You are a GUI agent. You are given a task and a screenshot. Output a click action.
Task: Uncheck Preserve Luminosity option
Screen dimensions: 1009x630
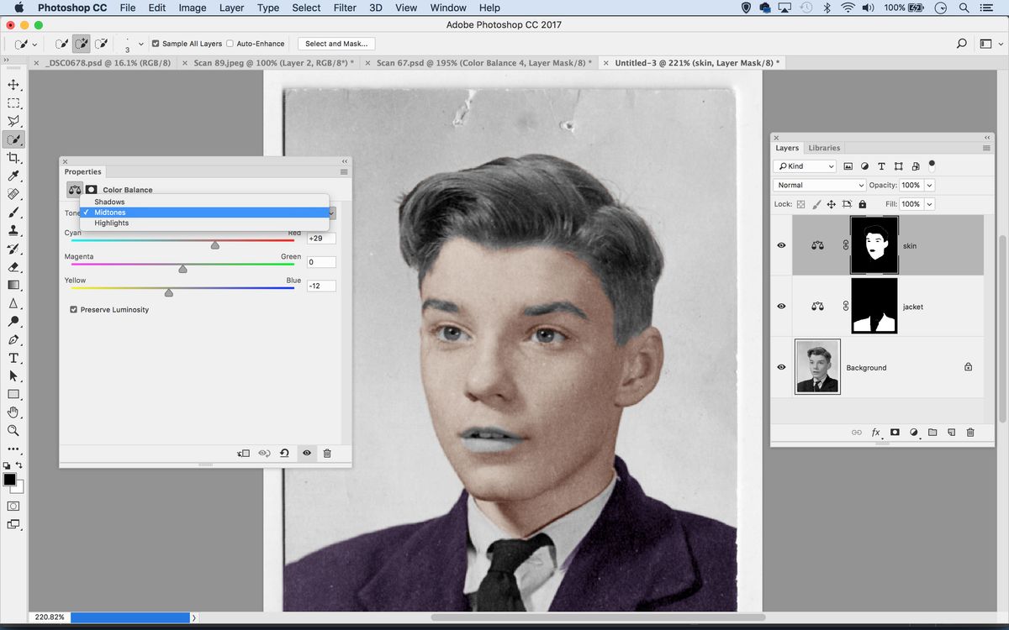click(x=75, y=310)
